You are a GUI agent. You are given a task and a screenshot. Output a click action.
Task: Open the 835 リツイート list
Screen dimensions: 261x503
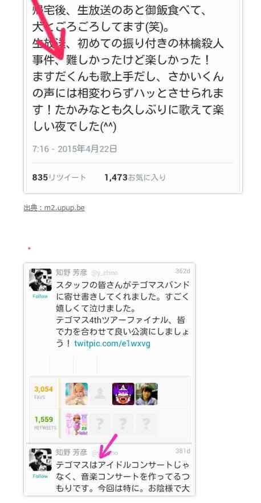pyautogui.click(x=59, y=177)
